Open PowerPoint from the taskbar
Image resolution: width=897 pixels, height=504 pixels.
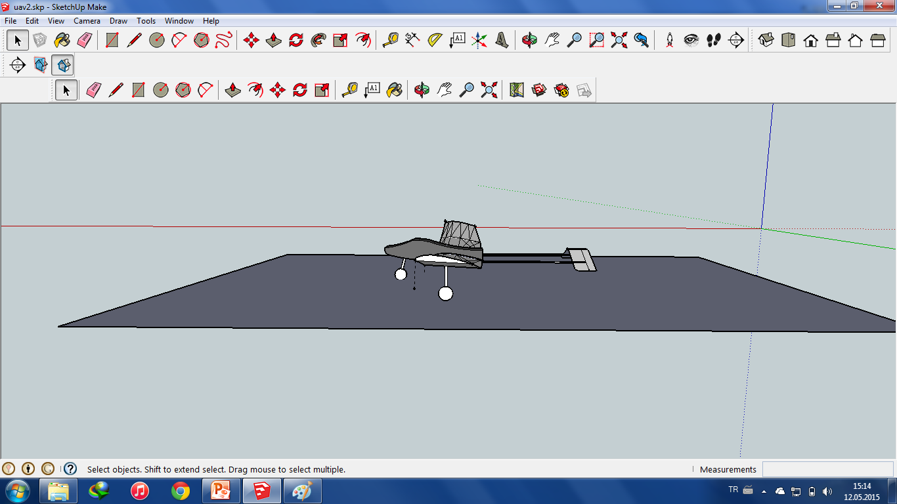(x=221, y=491)
